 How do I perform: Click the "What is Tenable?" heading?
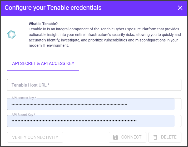pyautogui.click(x=43, y=23)
